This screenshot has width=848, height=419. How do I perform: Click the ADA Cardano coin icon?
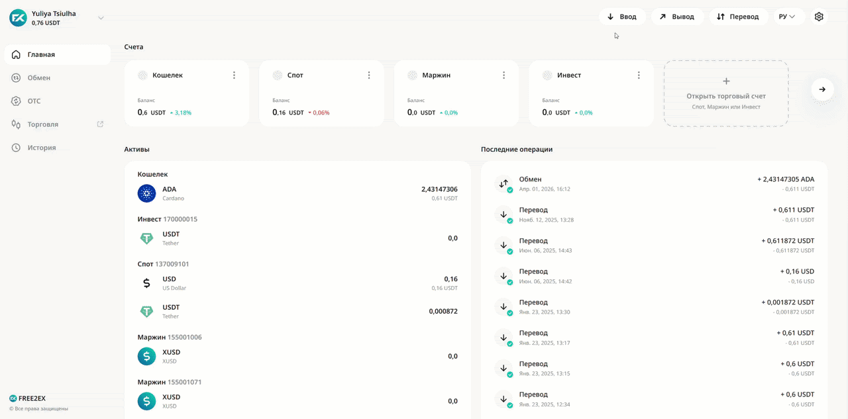click(146, 193)
